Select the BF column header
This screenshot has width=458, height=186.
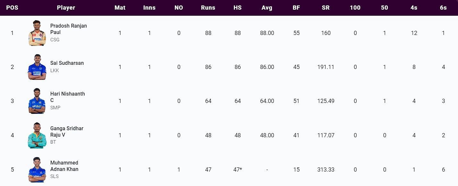click(x=296, y=8)
